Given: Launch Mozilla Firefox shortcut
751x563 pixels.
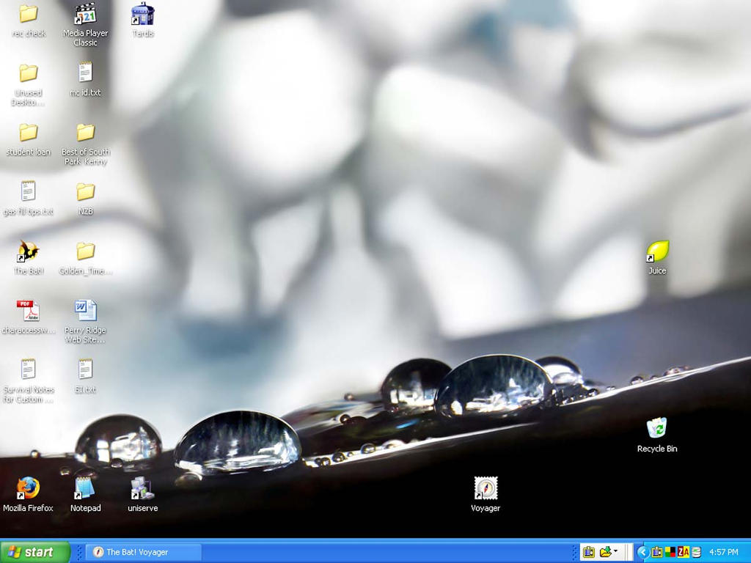Looking at the screenshot, I should coord(29,495).
